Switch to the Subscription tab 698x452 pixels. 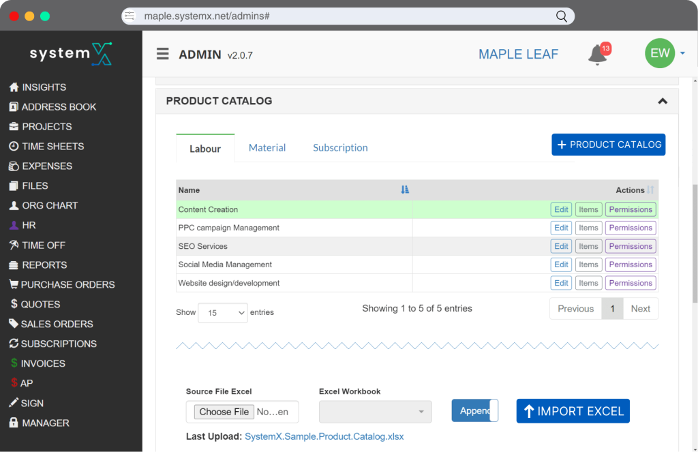pyautogui.click(x=340, y=148)
